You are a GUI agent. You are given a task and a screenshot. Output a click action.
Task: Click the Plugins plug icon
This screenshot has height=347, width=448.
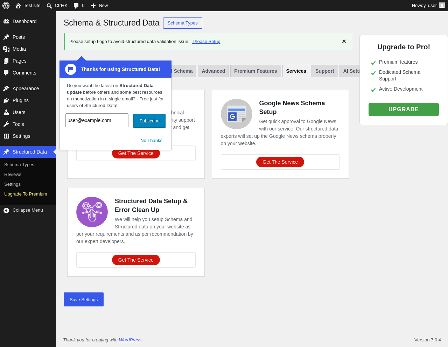click(6, 100)
